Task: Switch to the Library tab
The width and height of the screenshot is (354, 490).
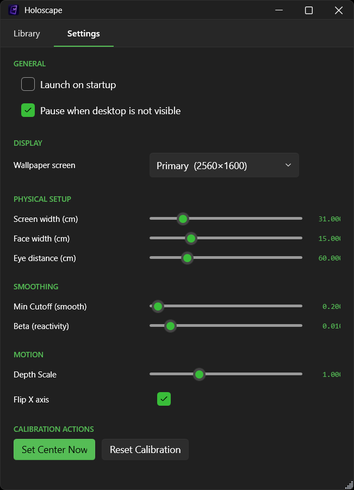Action: (x=26, y=33)
